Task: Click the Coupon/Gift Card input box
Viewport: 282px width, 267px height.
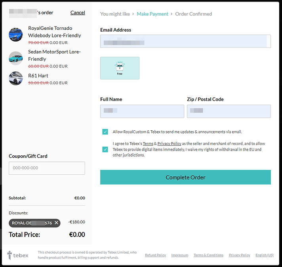Action: [x=47, y=168]
